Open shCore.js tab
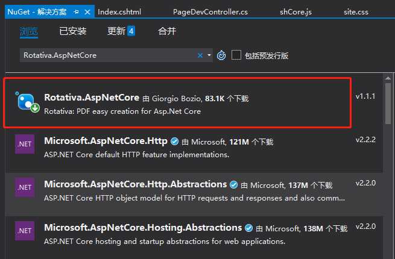This screenshot has width=395, height=259. coord(295,12)
